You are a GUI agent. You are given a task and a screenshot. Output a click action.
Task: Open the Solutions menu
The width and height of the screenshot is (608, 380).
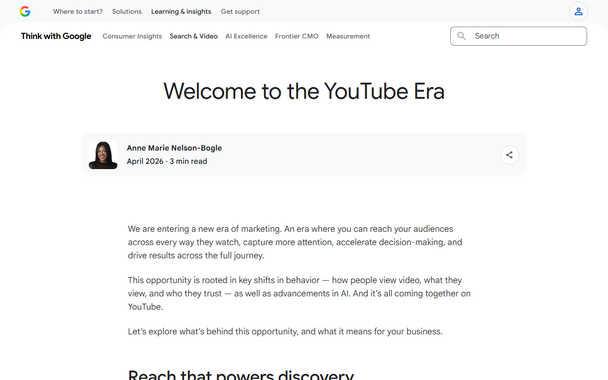coord(127,11)
